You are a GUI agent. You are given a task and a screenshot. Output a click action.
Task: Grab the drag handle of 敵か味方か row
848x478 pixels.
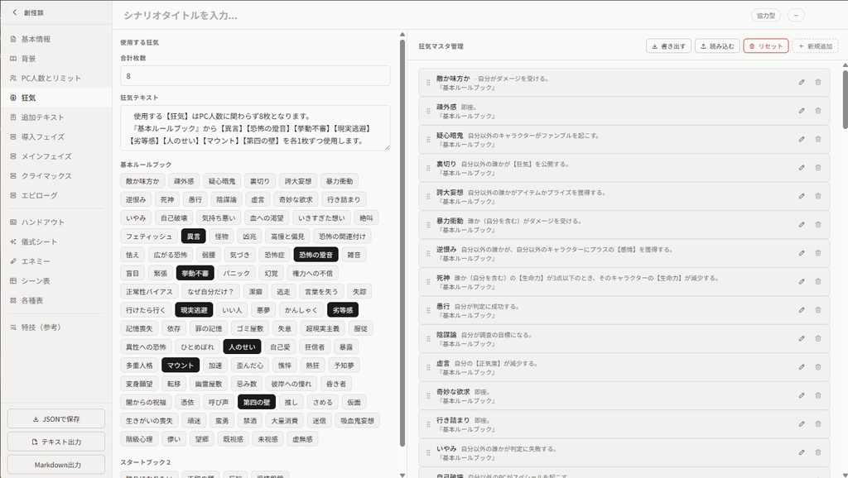(428, 83)
